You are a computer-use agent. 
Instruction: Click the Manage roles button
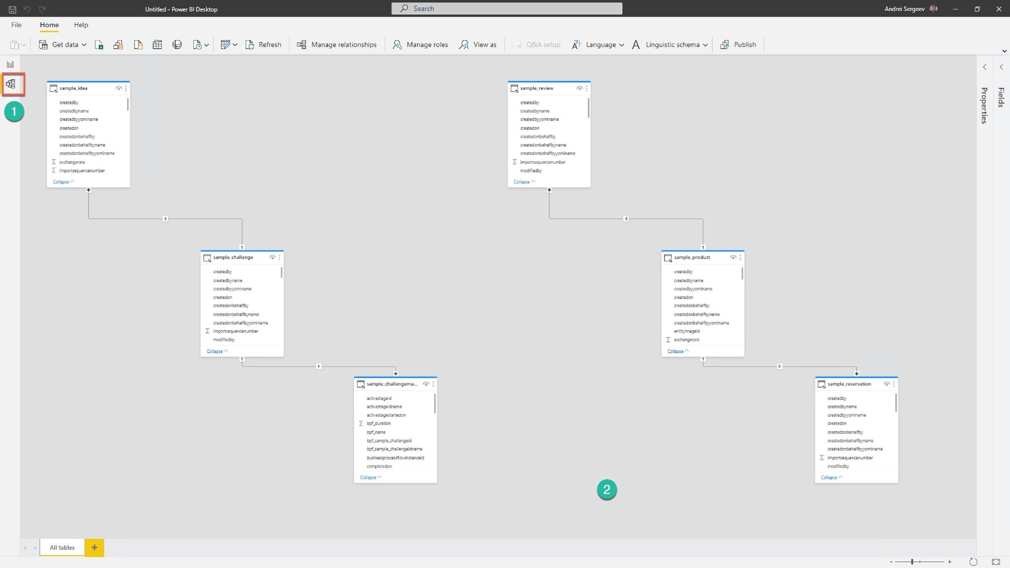[420, 44]
